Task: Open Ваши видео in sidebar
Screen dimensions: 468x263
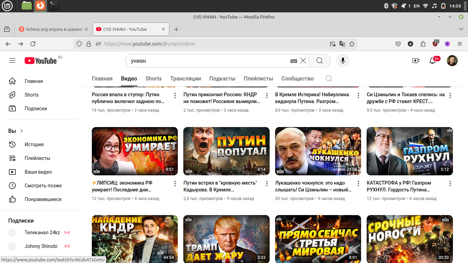Action: click(41, 172)
